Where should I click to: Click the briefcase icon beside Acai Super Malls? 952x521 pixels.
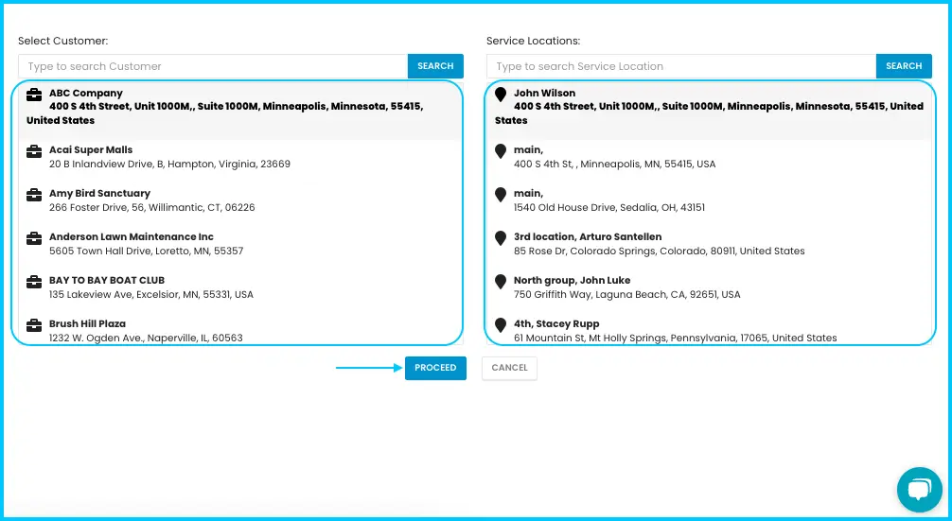pyautogui.click(x=34, y=151)
